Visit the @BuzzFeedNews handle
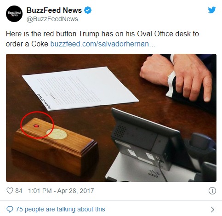 52,19
